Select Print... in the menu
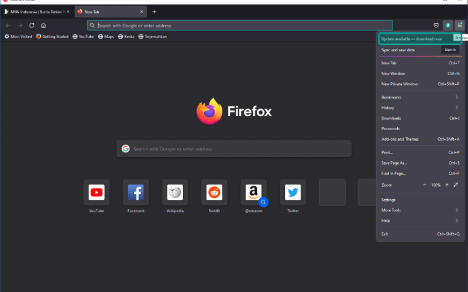The image size is (468, 292). click(x=420, y=152)
